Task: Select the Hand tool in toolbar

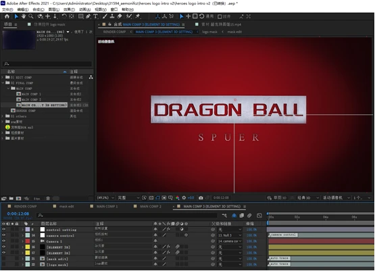Action: pos(24,16)
